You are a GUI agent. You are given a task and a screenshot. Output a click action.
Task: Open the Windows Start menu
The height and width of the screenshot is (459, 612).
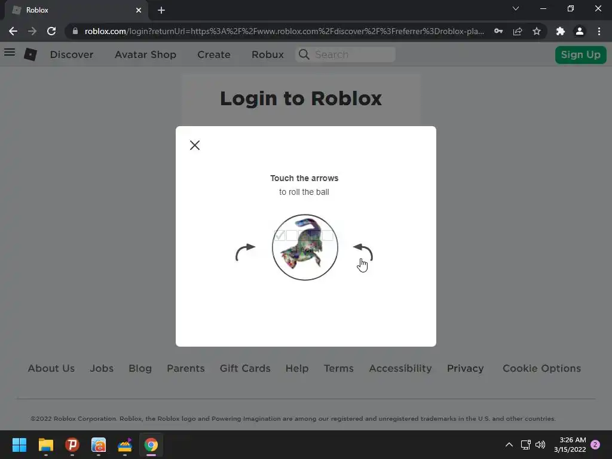coord(19,445)
